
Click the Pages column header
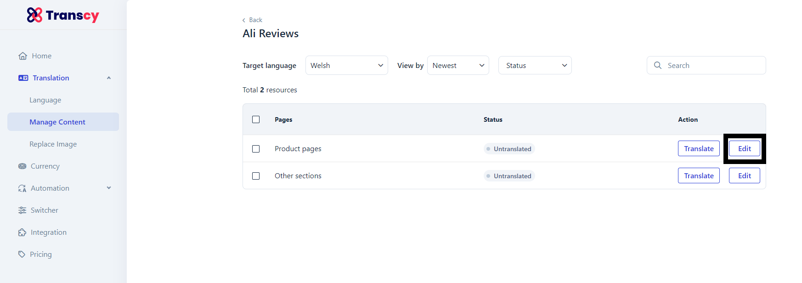[283, 119]
